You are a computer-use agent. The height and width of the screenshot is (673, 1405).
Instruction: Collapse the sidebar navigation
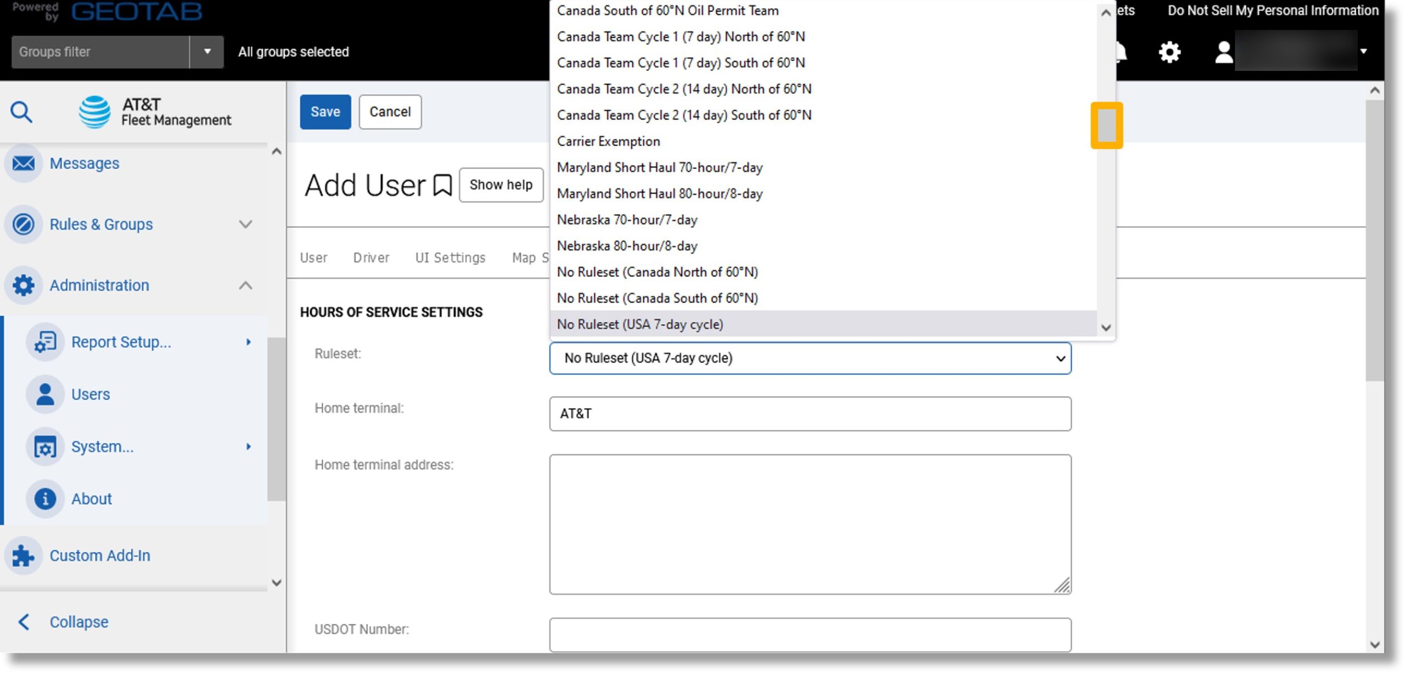tap(79, 620)
